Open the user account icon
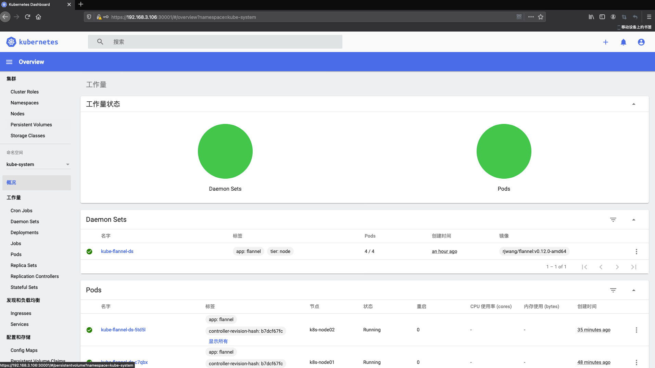This screenshot has width=655, height=368. pyautogui.click(x=641, y=42)
